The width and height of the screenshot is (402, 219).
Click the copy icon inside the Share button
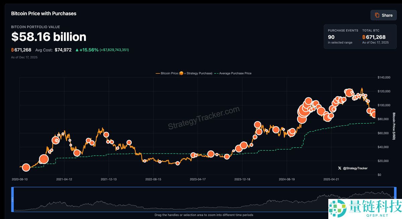[x=377, y=15]
